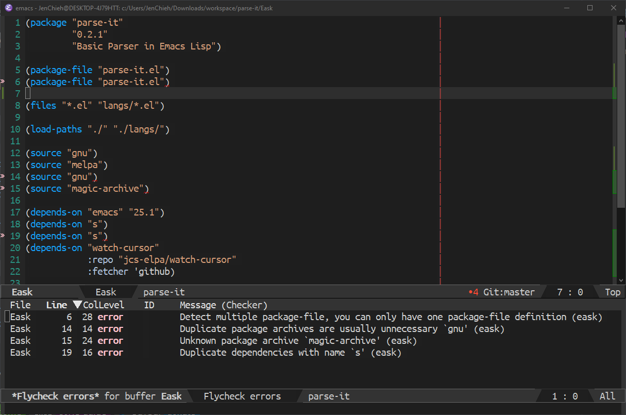The width and height of the screenshot is (626, 415).
Task: Click the "./langs/" string
Action: (x=139, y=129)
